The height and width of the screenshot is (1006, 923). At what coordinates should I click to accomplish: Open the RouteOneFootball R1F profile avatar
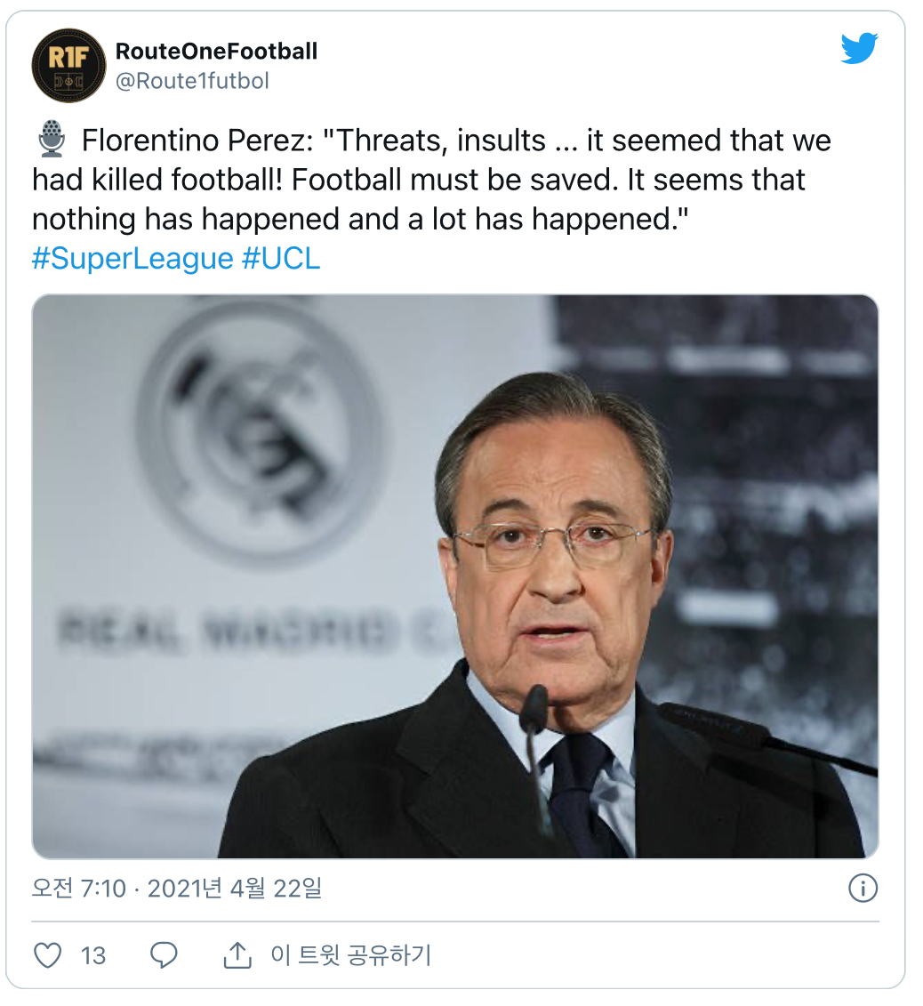(x=68, y=65)
